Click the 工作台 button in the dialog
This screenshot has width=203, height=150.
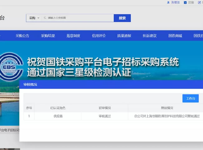191,98
